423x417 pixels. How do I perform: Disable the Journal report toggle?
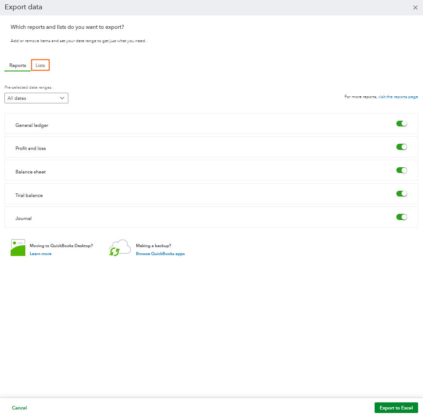pos(401,217)
